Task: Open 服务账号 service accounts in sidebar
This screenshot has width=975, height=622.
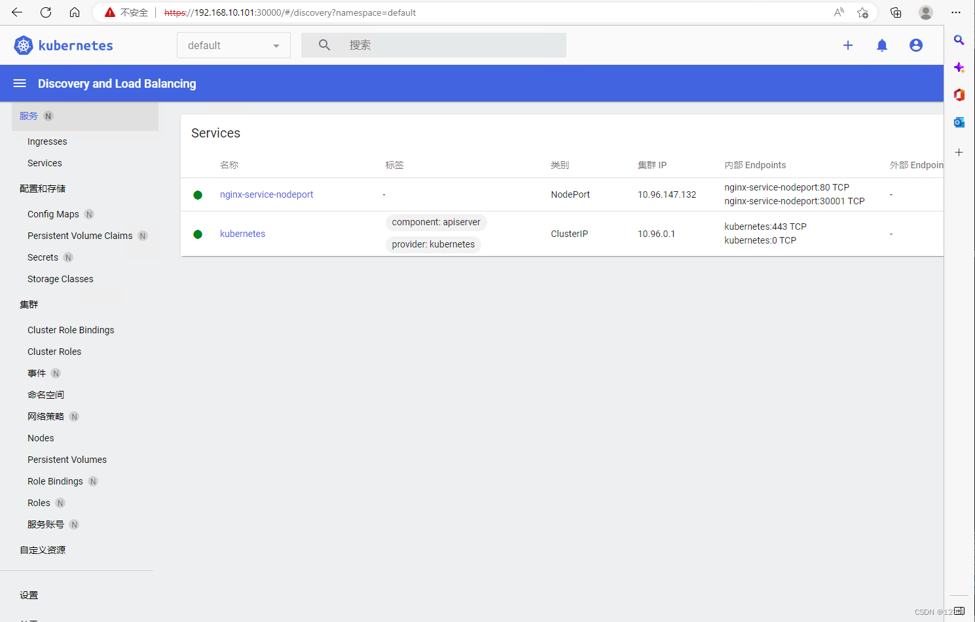Action: 46,524
